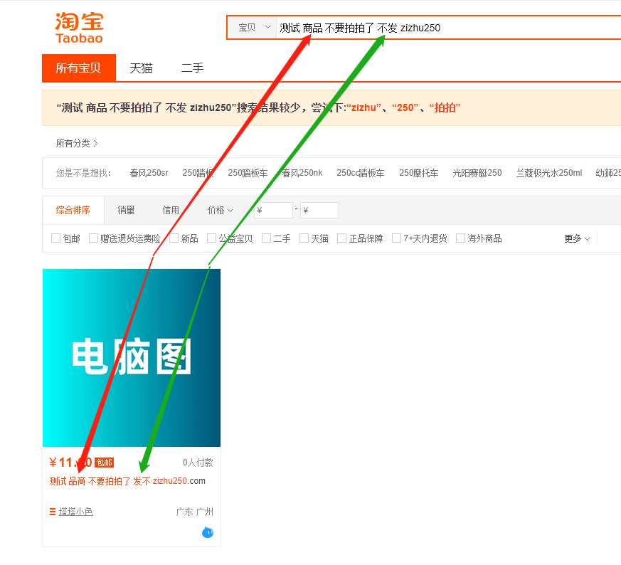Image resolution: width=621 pixels, height=565 pixels.
Task: Tick the 正品保障 checkbox
Action: [x=342, y=238]
